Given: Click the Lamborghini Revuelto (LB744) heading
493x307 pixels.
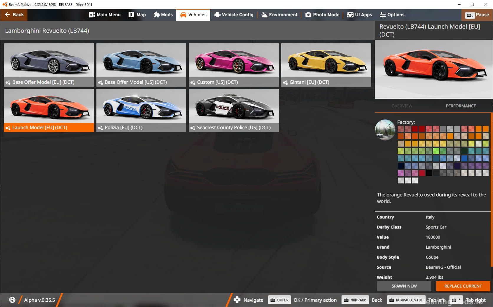Looking at the screenshot, I should (x=47, y=31).
